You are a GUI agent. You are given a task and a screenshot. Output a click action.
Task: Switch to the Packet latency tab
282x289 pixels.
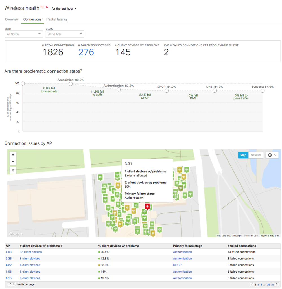[57, 19]
